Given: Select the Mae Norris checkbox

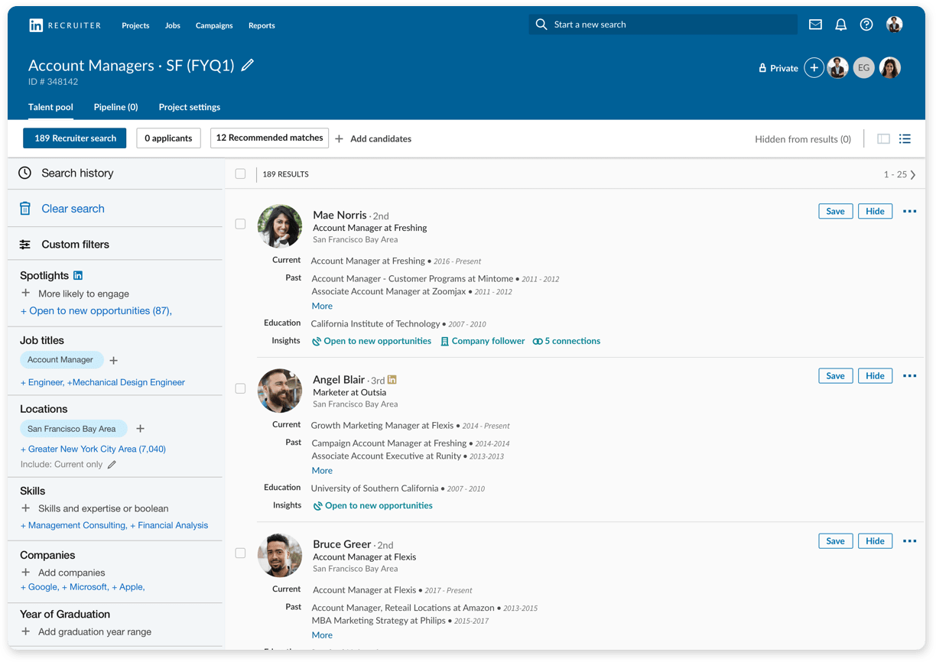Looking at the screenshot, I should point(240,224).
